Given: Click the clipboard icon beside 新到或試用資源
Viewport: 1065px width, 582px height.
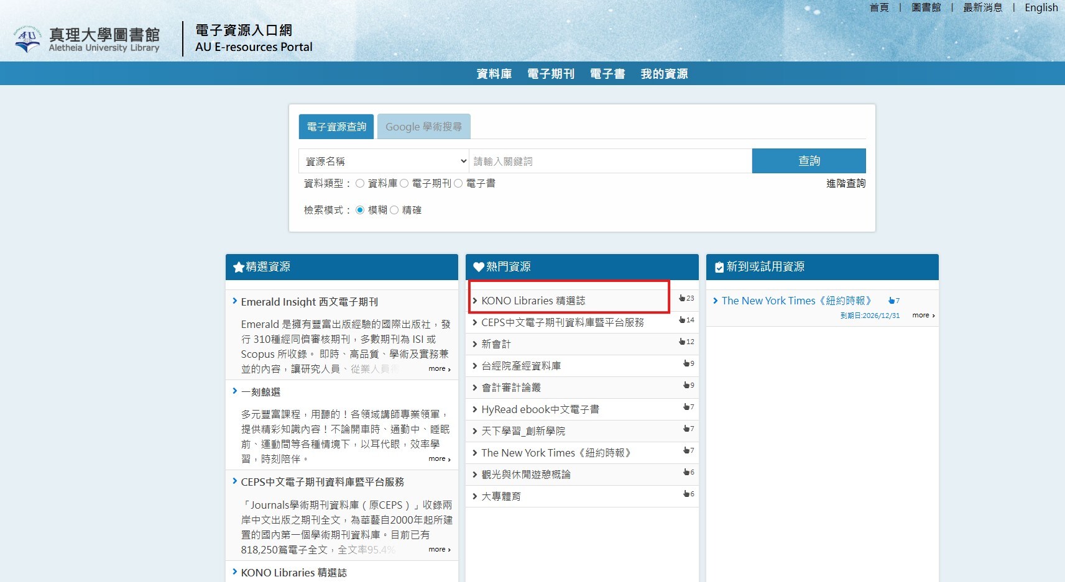Looking at the screenshot, I should 719,267.
